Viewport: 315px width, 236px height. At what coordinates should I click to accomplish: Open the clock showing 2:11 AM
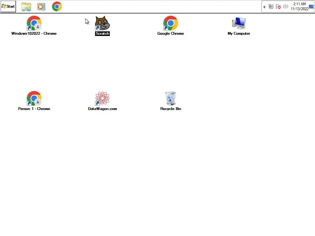point(299,4)
